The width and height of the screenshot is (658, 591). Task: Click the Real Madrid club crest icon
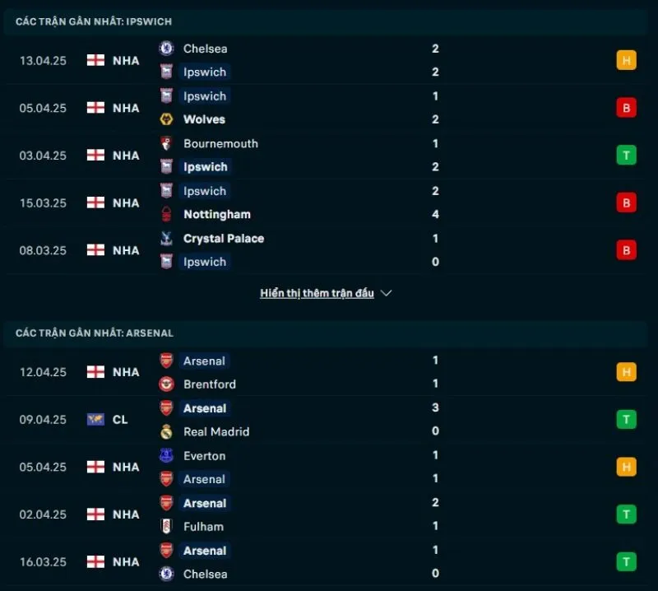(x=166, y=431)
